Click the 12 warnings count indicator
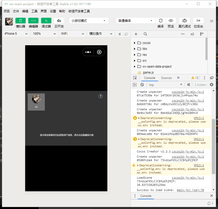 tap(195, 78)
